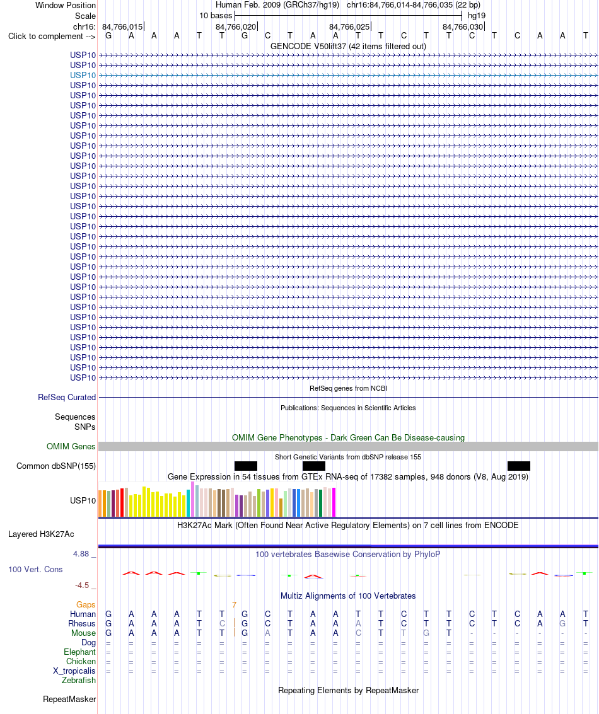The width and height of the screenshot is (599, 714).
Task: Select the X_tropicalis alignment row label
Action: point(74,671)
